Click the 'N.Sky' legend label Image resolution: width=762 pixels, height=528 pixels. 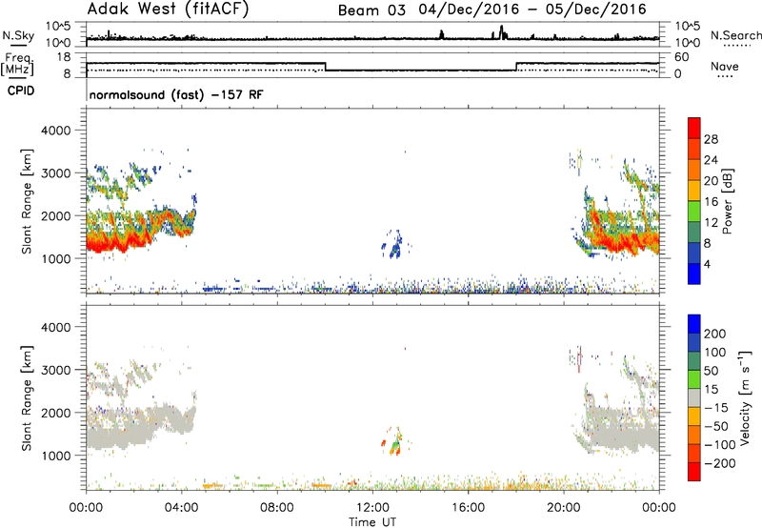(18, 35)
